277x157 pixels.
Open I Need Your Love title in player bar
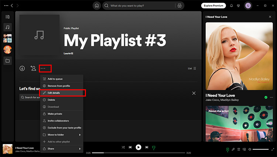pyautogui.click(x=24, y=148)
